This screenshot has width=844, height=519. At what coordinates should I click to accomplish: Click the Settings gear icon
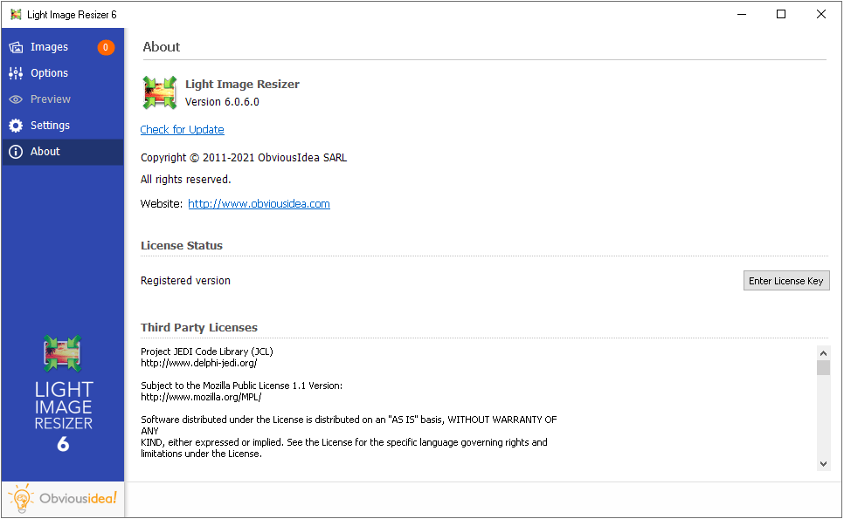pyautogui.click(x=16, y=126)
